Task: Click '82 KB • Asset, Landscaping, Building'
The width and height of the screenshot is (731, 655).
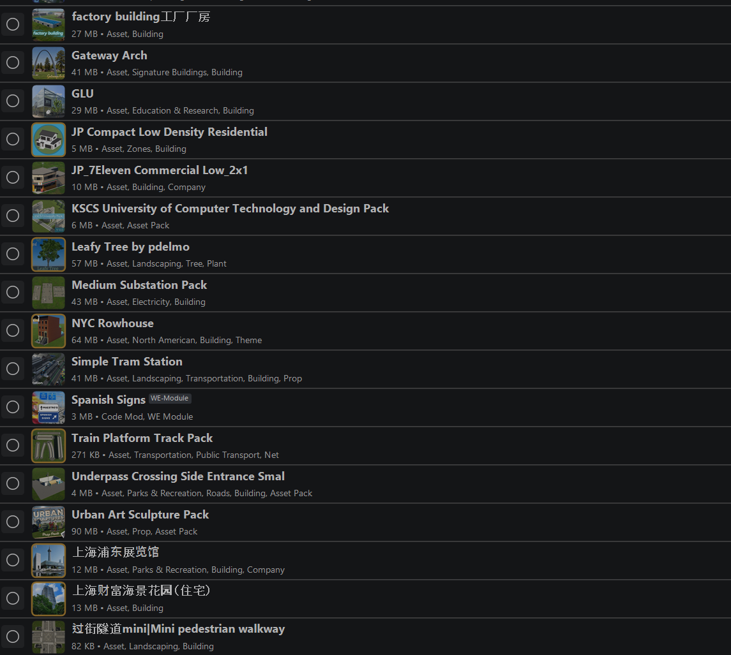Action: pyautogui.click(x=142, y=647)
